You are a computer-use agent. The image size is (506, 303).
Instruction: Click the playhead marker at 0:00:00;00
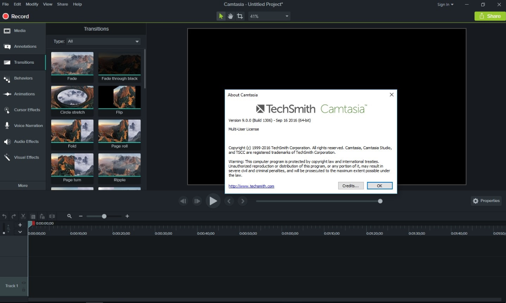(30, 224)
